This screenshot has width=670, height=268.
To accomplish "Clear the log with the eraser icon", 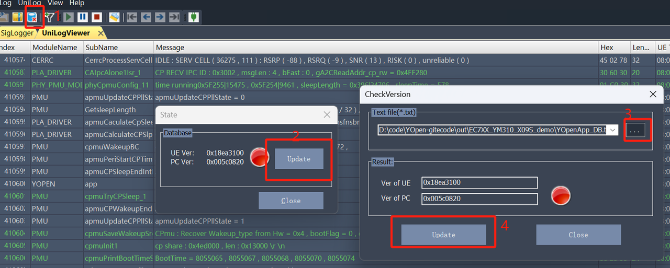I will click(x=114, y=17).
